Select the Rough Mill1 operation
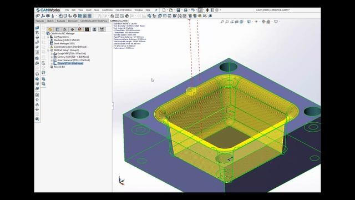355x200 pixels. tap(72, 53)
